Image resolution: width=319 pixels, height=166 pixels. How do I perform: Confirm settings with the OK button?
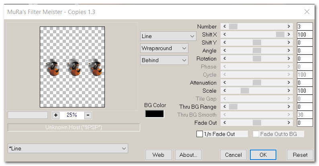click(x=263, y=154)
